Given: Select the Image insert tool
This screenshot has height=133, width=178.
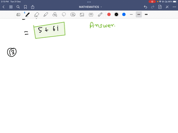Looking at the screenshot, I should click(x=82, y=15).
